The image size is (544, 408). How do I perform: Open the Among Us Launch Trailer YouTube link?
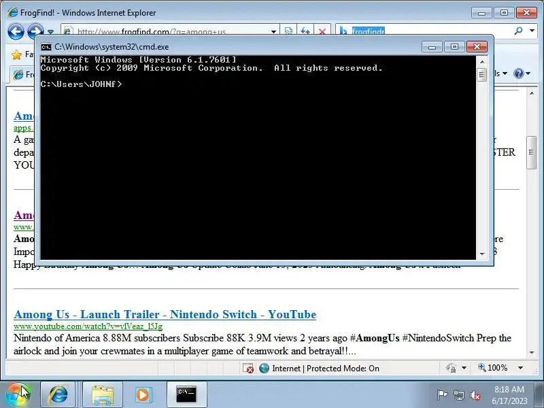(x=165, y=314)
